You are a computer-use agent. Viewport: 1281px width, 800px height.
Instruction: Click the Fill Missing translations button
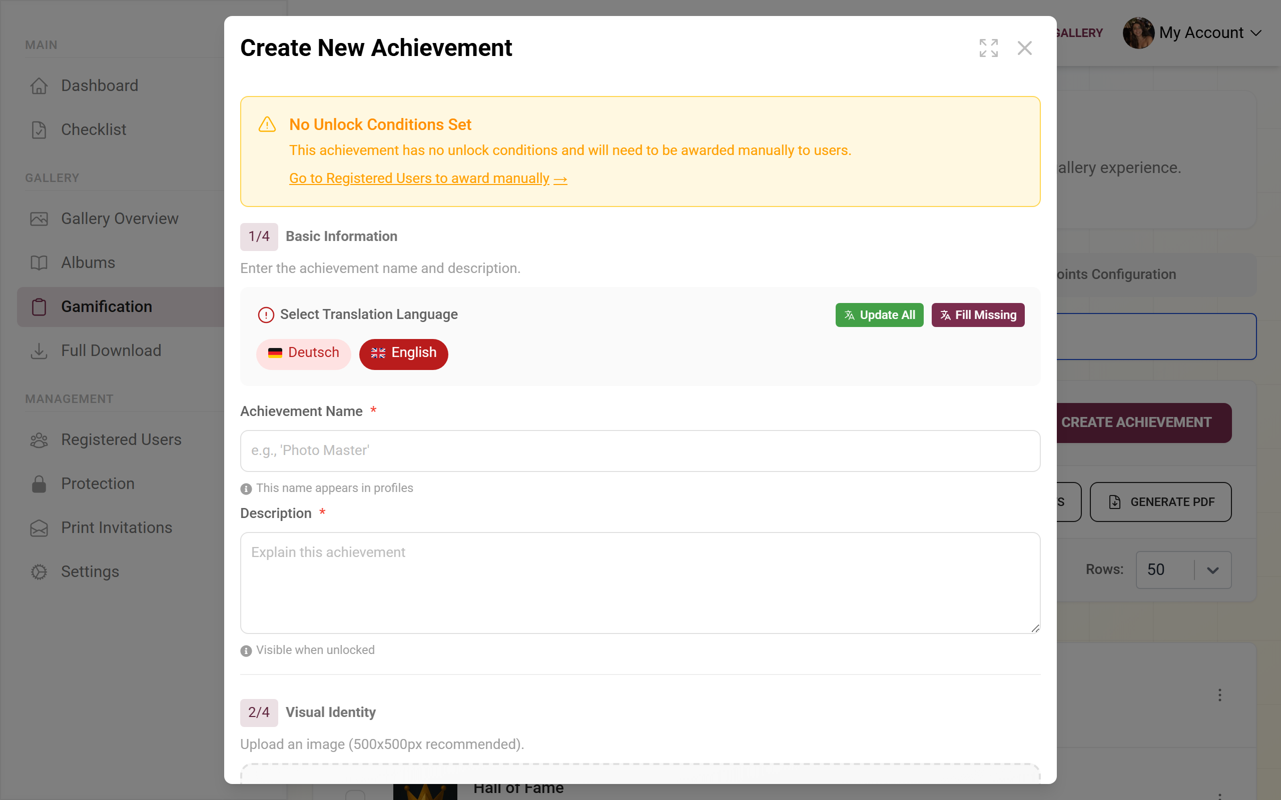click(x=978, y=315)
